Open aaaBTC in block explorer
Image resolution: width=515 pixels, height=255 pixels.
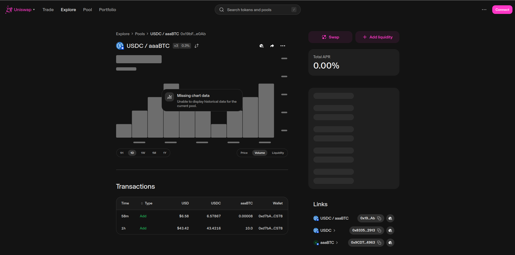pos(390,243)
